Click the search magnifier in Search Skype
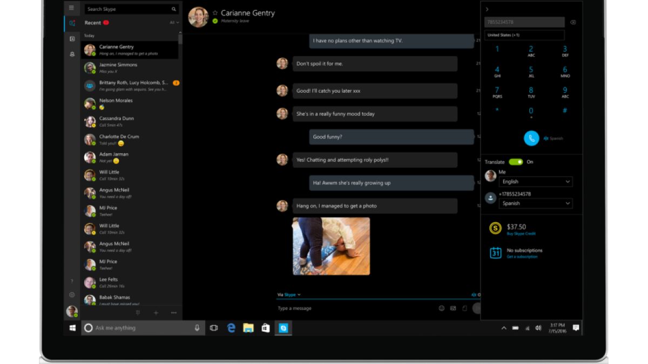Image resolution: width=648 pixels, height=364 pixels. point(174,9)
